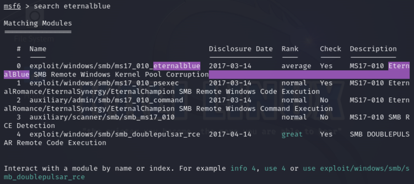Click the 'Disclosure Date' column header
This screenshot has height=184, width=414.
241,49
